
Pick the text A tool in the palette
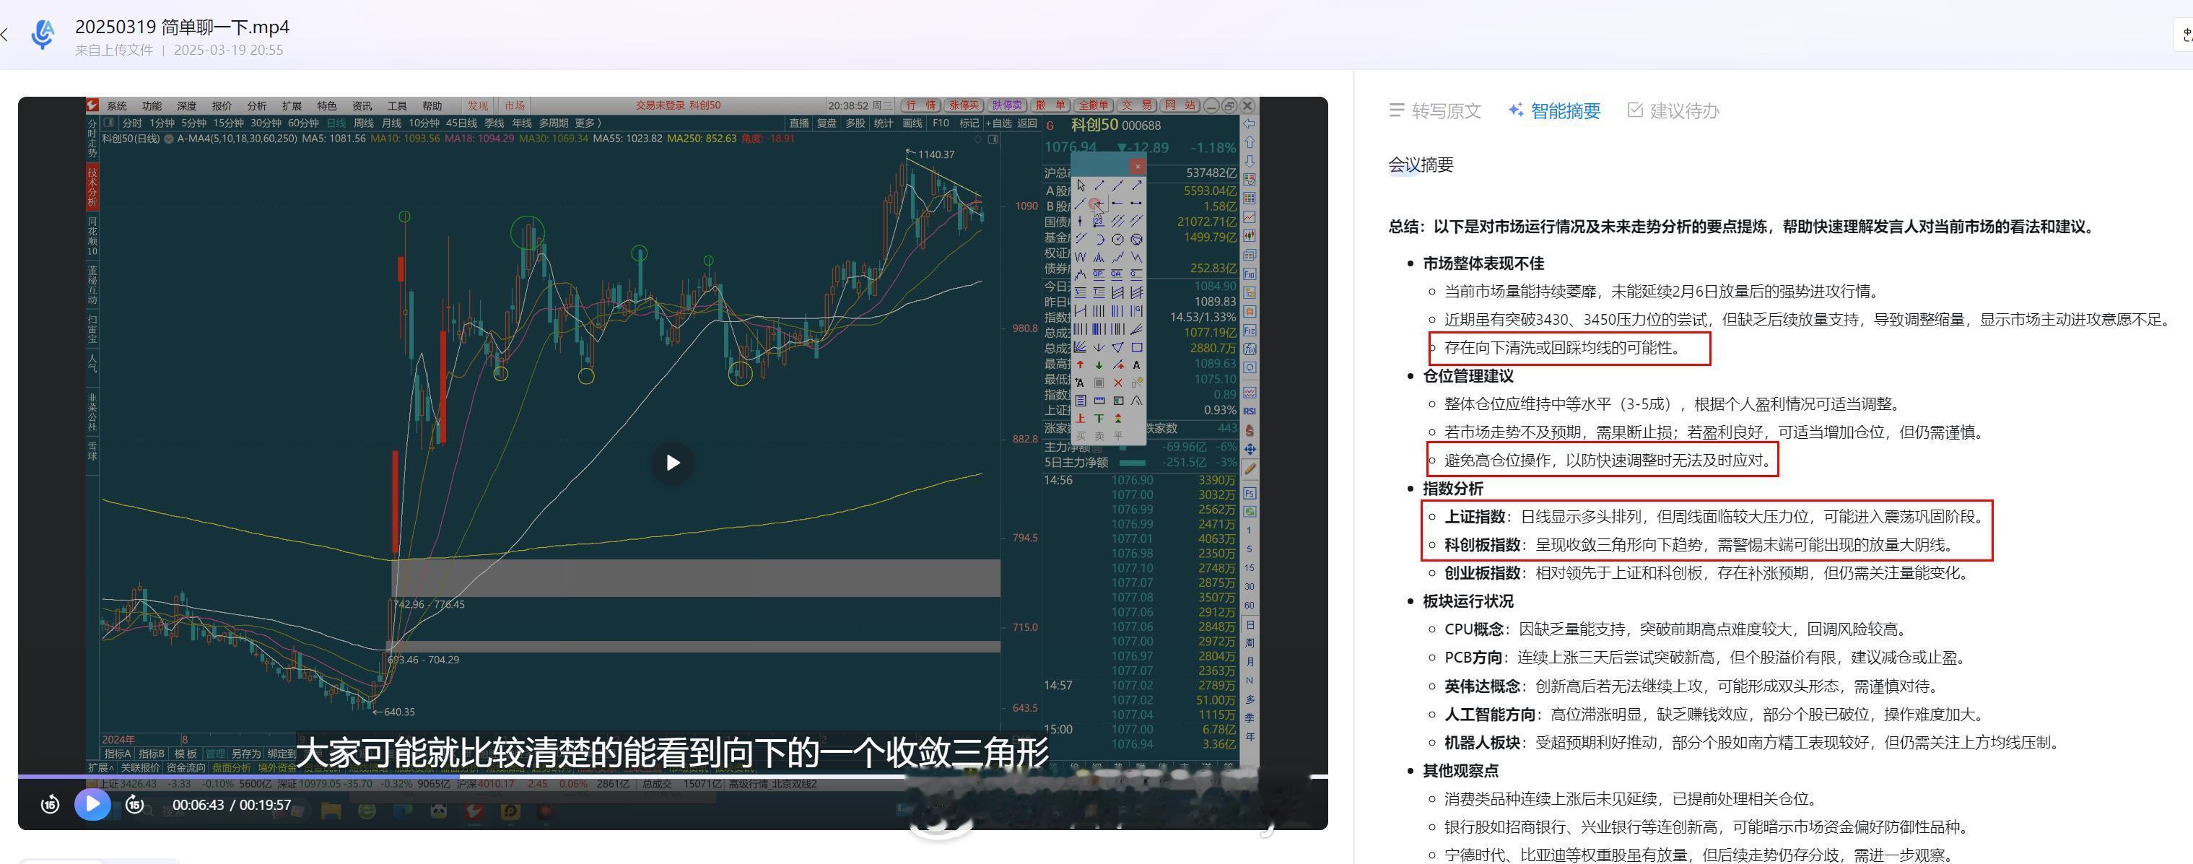(1138, 365)
